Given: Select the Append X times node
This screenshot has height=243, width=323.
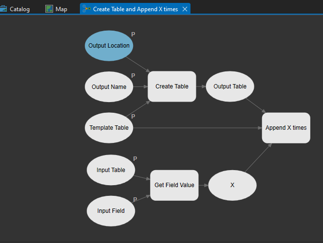Looking at the screenshot, I should [286, 128].
